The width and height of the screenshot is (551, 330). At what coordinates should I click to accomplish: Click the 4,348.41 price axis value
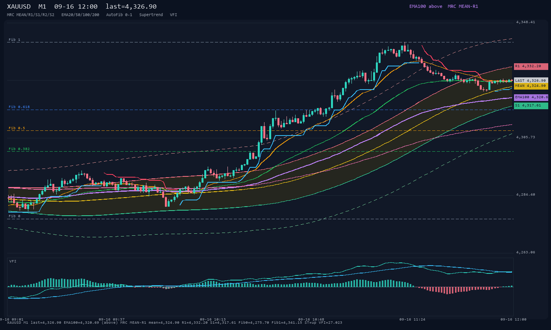[x=525, y=22]
